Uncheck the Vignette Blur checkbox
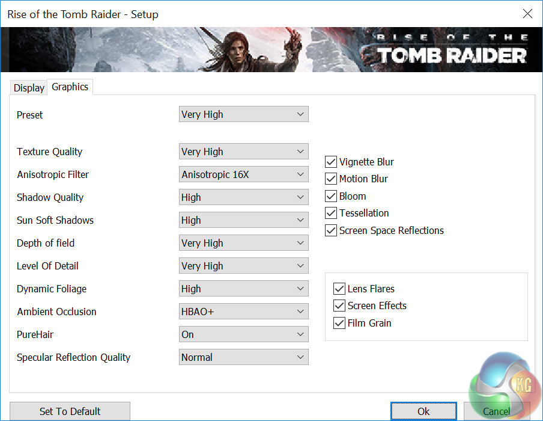 coord(331,162)
